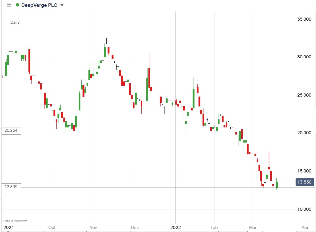
Task: Click the 2022 label on the time axis
Action: (x=176, y=227)
